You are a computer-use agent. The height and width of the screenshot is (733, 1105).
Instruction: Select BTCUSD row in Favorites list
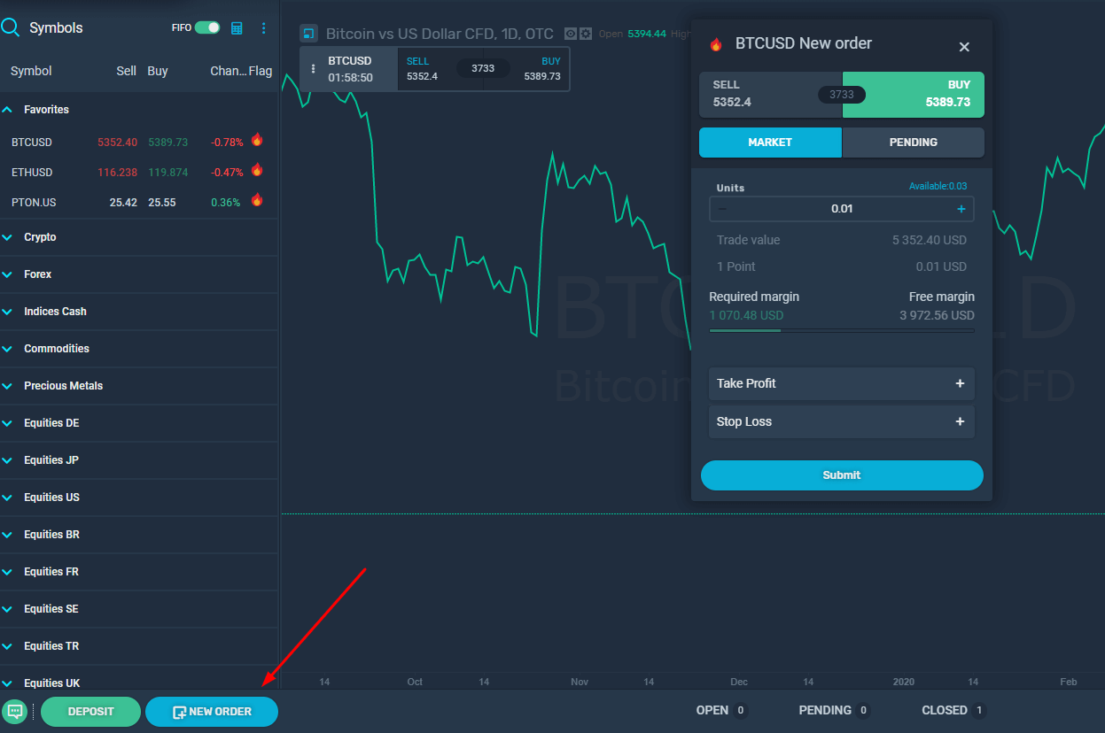(x=139, y=142)
